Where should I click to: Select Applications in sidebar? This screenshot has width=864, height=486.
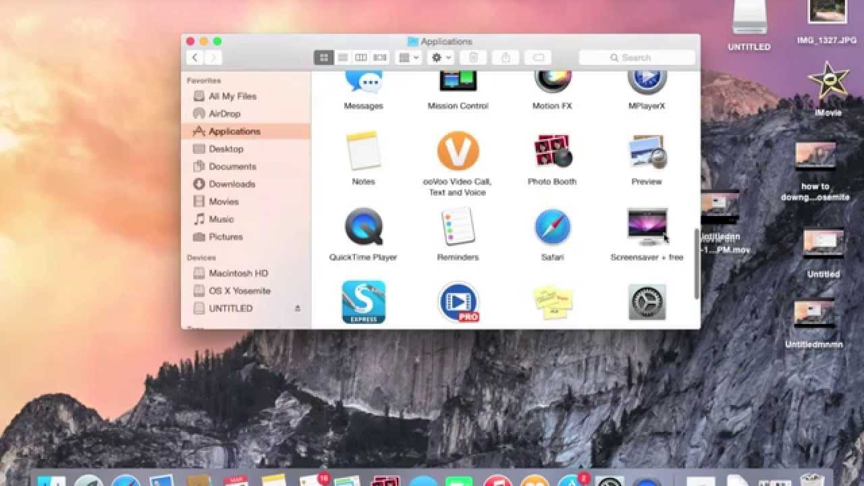246,132
